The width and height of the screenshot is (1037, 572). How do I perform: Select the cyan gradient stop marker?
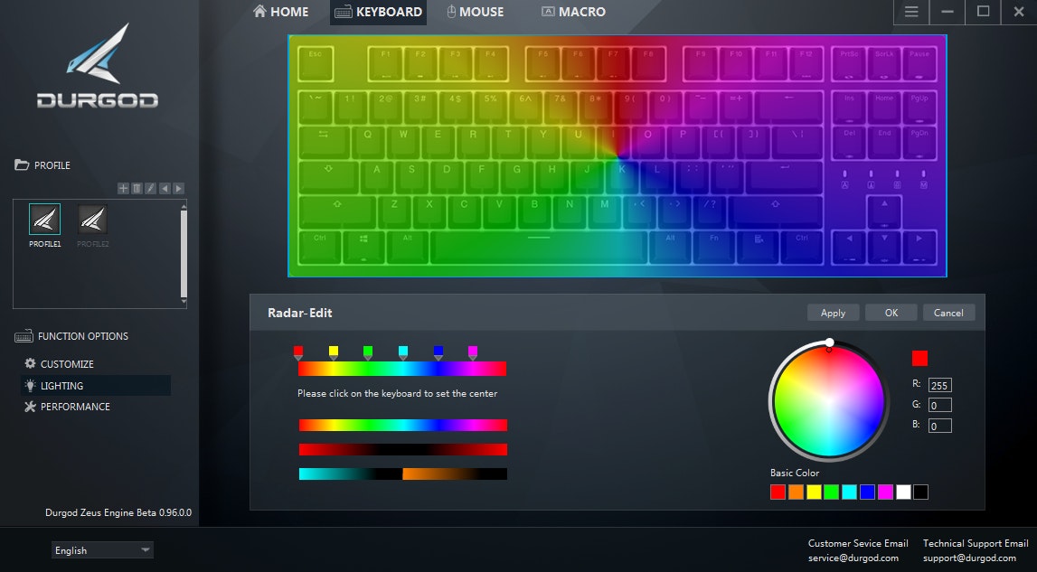(x=403, y=352)
